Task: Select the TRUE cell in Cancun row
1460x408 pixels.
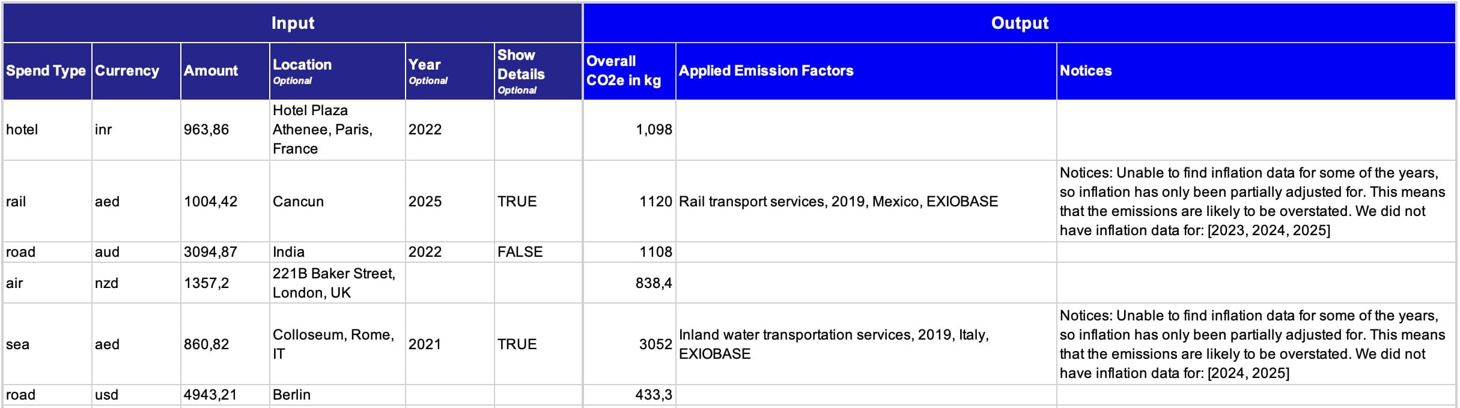Action: 538,201
